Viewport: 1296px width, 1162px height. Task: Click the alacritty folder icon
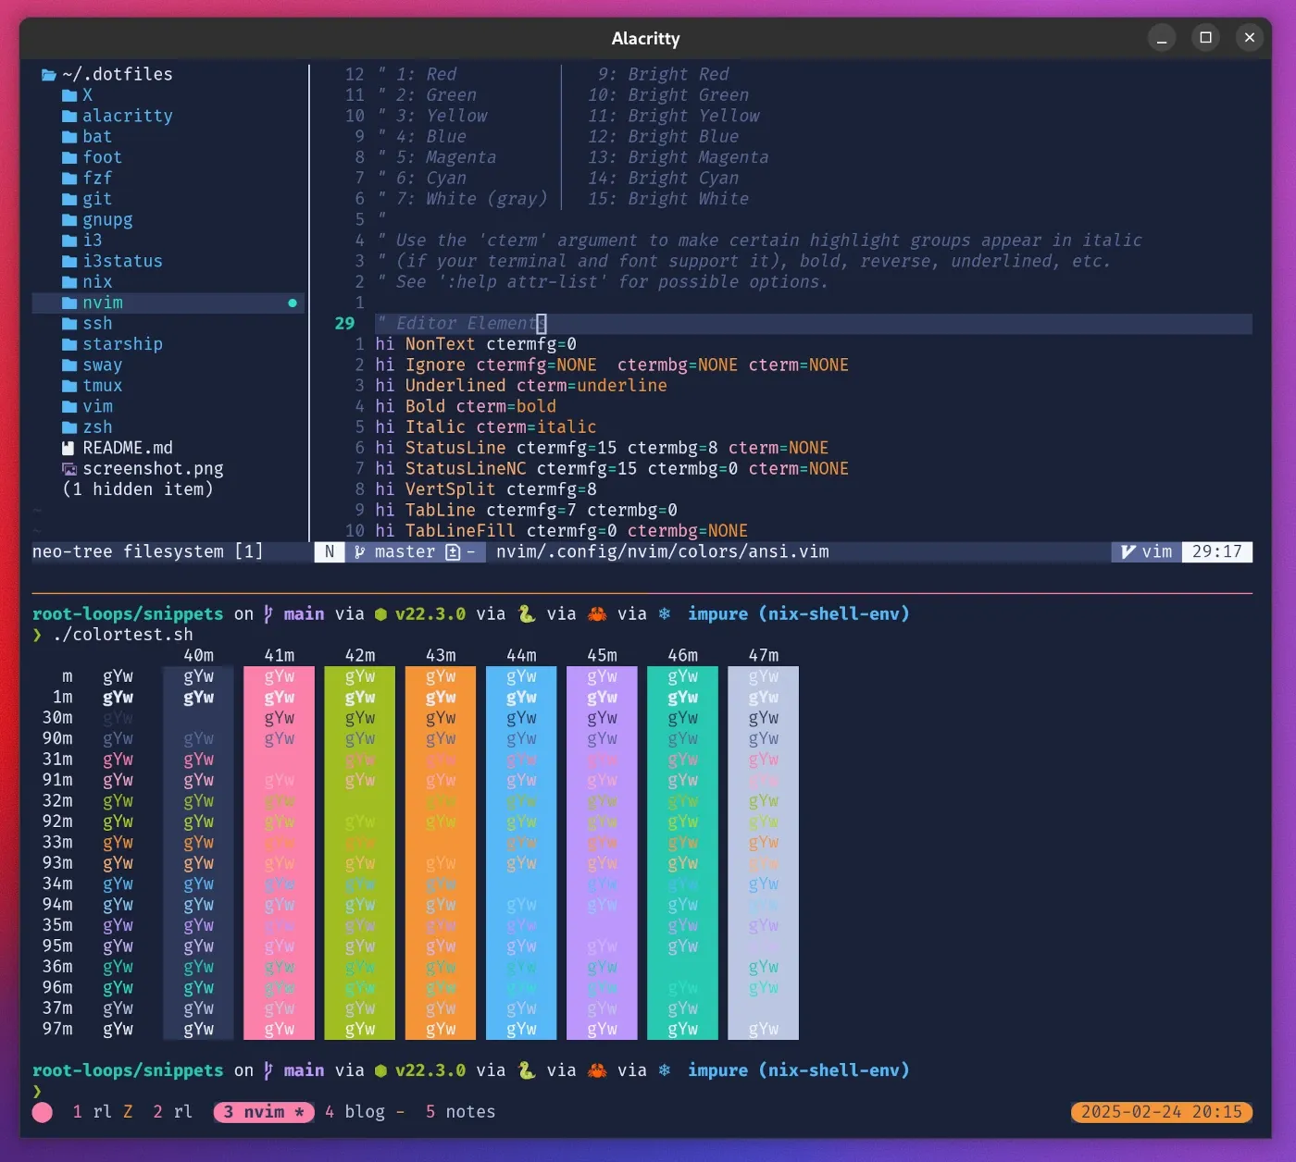pos(69,117)
